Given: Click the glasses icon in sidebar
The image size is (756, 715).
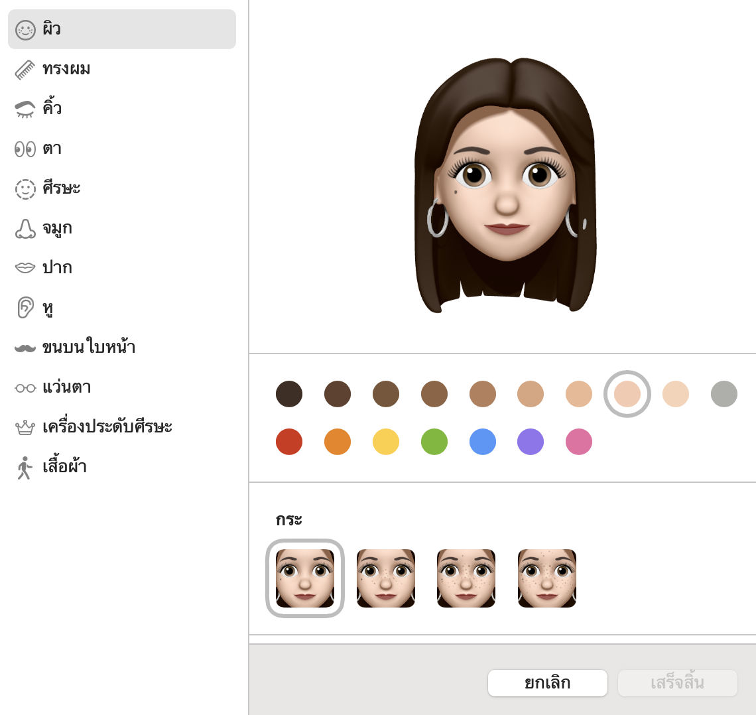Looking at the screenshot, I should tap(25, 387).
